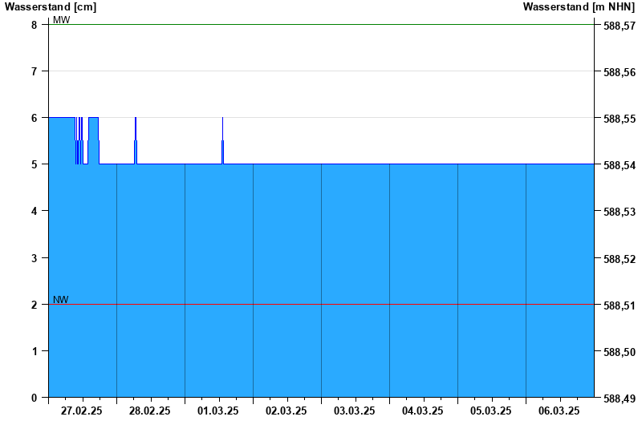Click the 27.02.25 date label
642x441 pixels.
[82, 411]
